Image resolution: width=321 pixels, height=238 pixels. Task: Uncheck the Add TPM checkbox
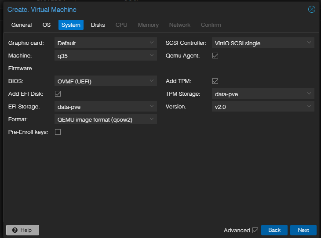(x=215, y=81)
